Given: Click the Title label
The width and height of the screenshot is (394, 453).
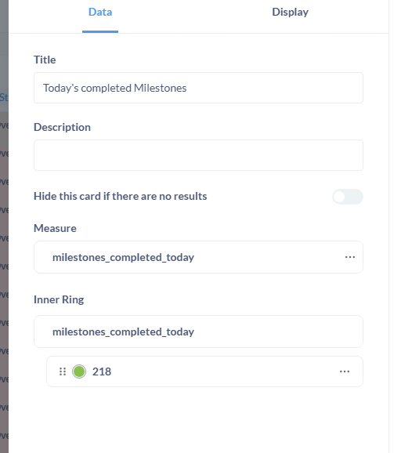Looking at the screenshot, I should pyautogui.click(x=45, y=60).
